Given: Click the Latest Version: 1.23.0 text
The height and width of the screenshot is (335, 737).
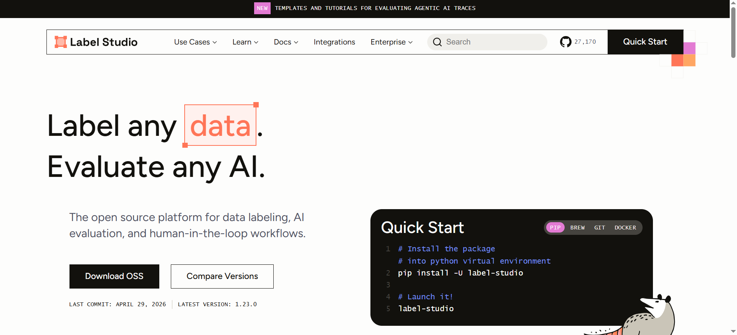Looking at the screenshot, I should [x=217, y=304].
